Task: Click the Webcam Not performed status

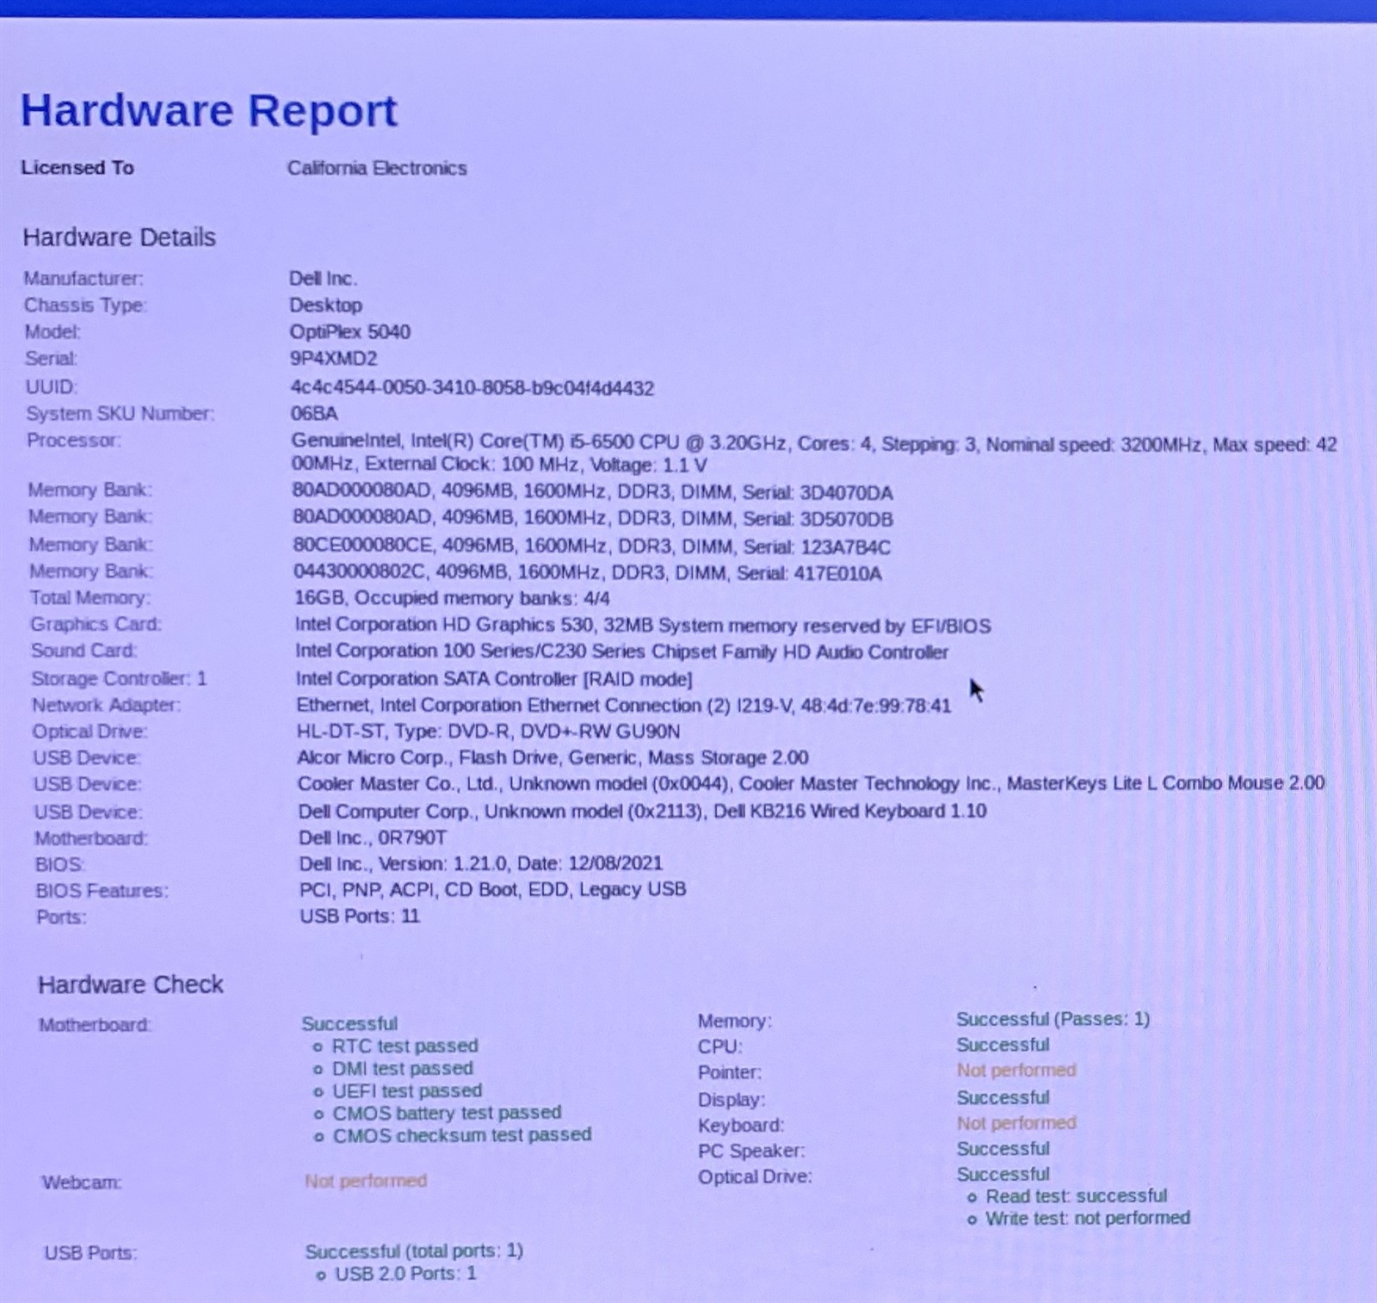Action: 366,1181
